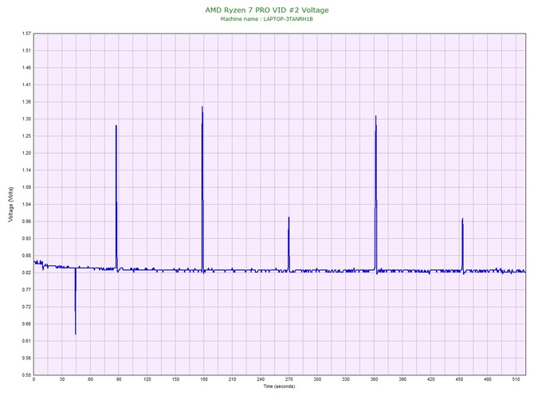Click the 1.57 value on the voltage axis
534x400 pixels.
[x=26, y=33]
